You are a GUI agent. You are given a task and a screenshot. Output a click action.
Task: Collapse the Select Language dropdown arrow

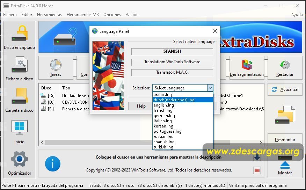[x=210, y=88]
